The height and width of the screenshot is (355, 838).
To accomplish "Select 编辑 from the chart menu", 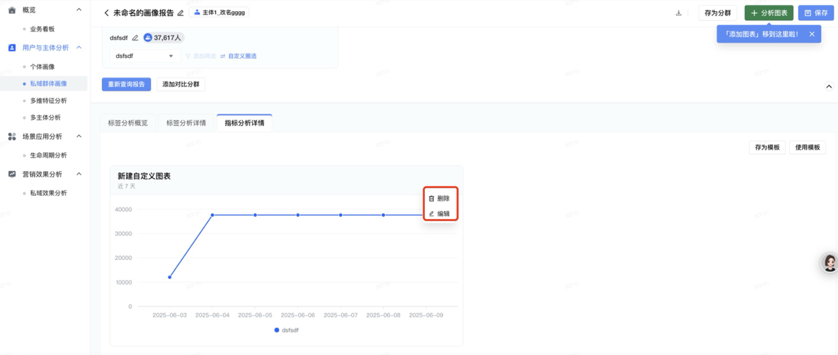I will pyautogui.click(x=440, y=214).
